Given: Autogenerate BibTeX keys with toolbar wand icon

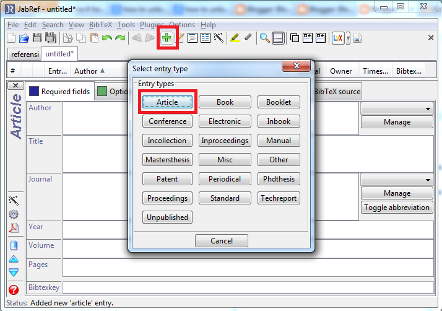Looking at the screenshot, I should click(x=219, y=38).
